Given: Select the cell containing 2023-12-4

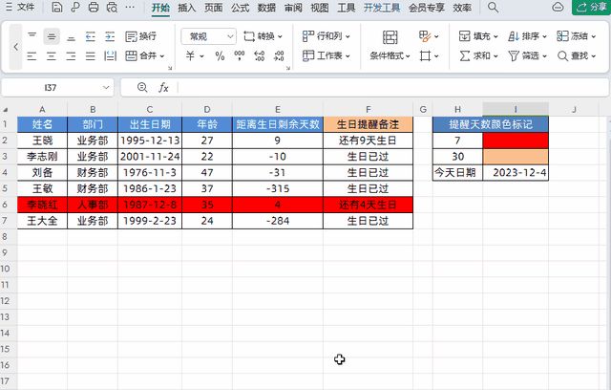Looking at the screenshot, I should (516, 172).
